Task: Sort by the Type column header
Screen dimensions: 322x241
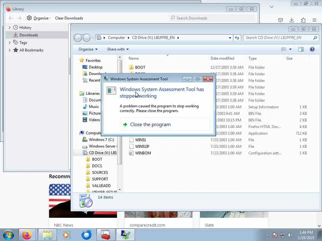Action: (x=265, y=58)
